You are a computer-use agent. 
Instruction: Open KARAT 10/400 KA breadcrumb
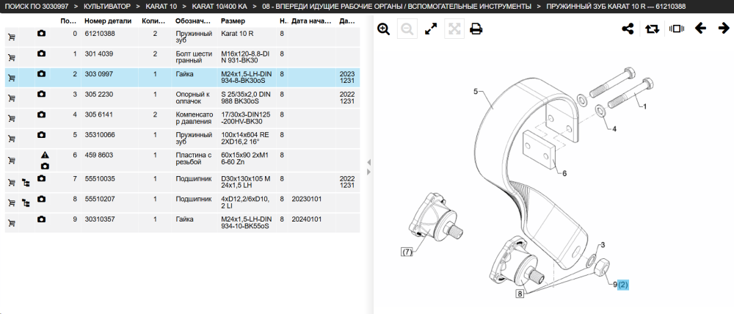(219, 7)
